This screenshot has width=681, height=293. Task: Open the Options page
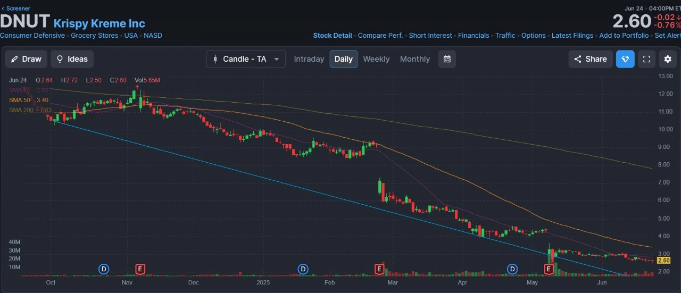(534, 36)
